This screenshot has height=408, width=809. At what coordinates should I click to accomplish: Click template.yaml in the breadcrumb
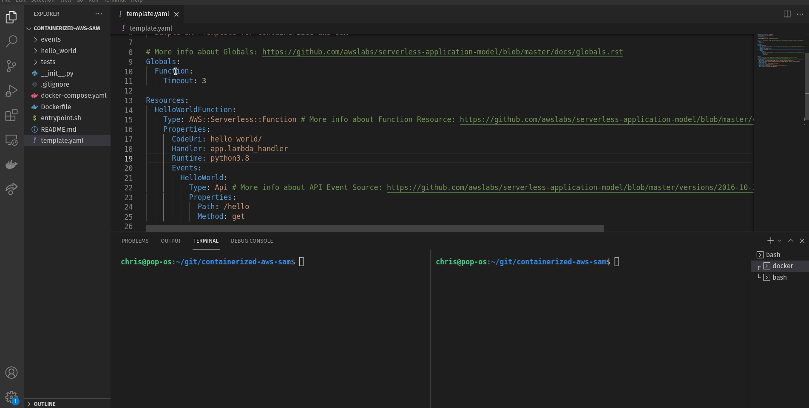pos(150,28)
